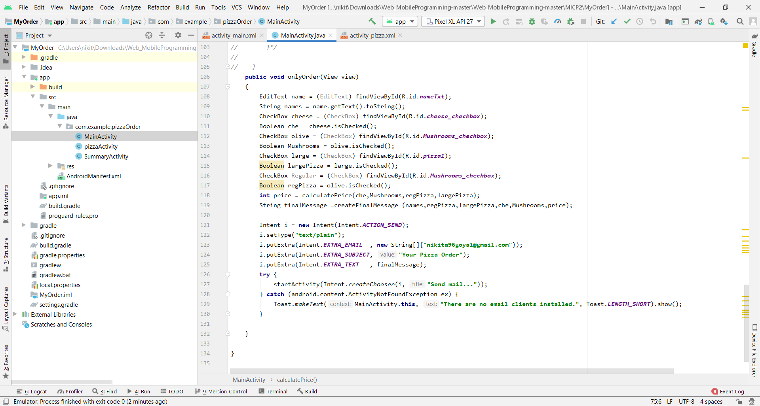This screenshot has width=760, height=406.
Task: Click the Apply Code Changes icon
Action: tap(519, 21)
